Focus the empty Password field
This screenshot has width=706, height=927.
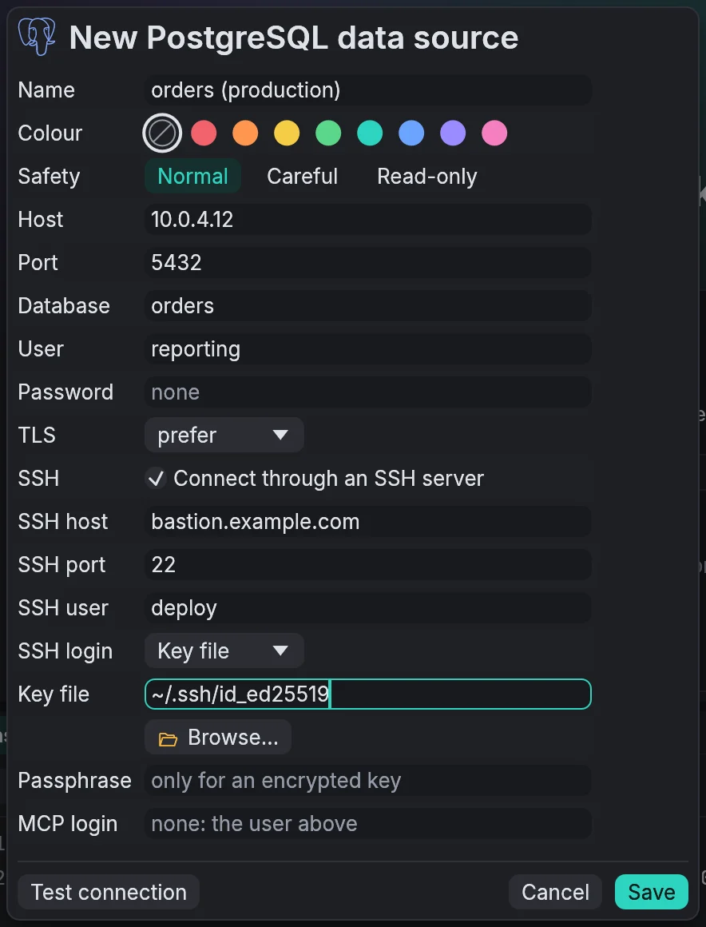(368, 392)
